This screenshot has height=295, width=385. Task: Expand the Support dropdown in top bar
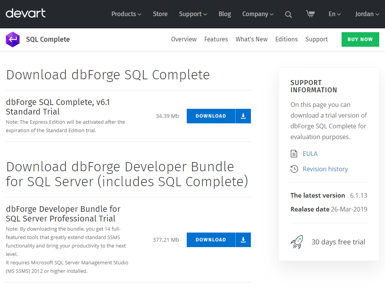coord(193,14)
